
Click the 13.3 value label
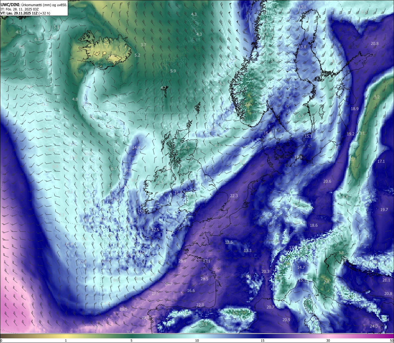click(247, 251)
